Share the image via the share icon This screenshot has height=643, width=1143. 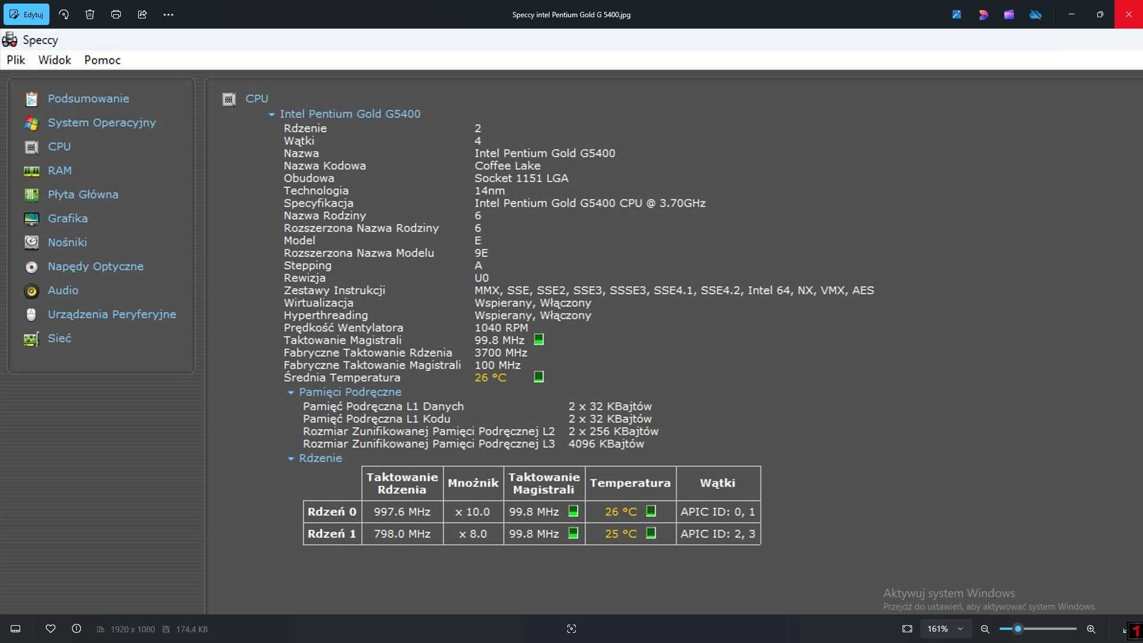(142, 14)
